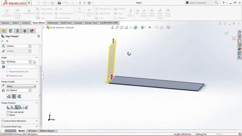Click the 90.00deg angle stepper arrows
The width and height of the screenshot is (242, 136).
click(30, 62)
